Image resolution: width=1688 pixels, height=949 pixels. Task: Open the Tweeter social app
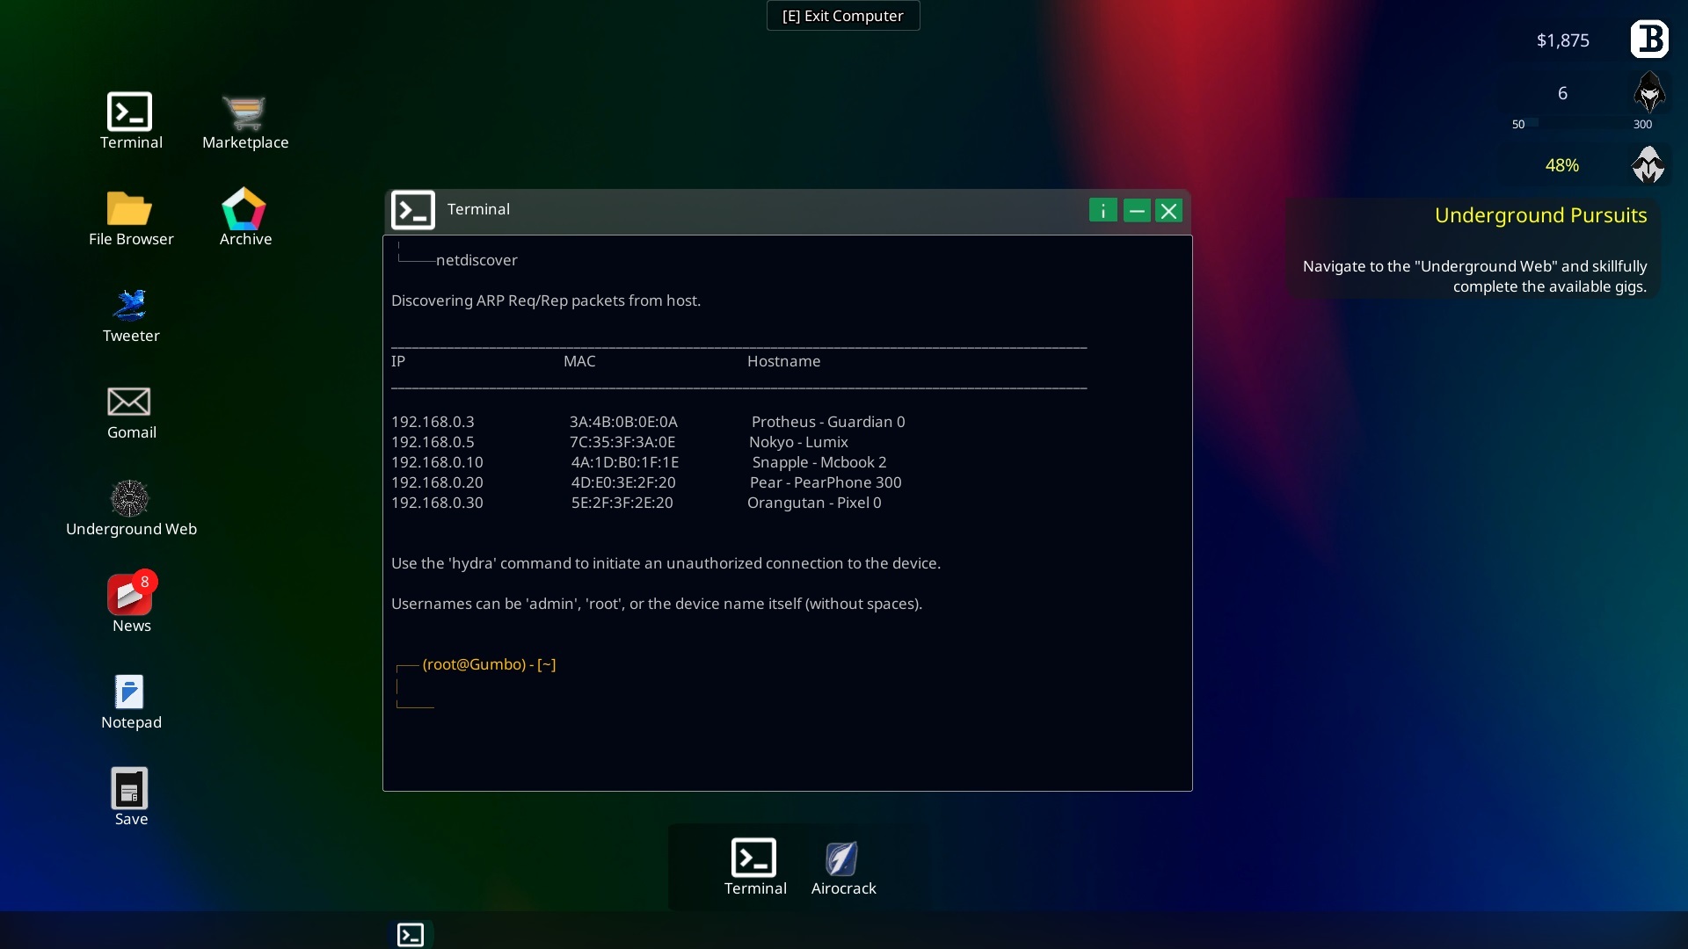tap(131, 306)
